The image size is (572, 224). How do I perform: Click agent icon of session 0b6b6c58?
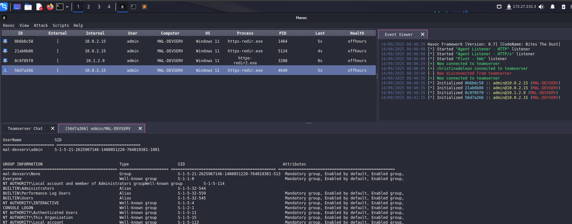[x=5, y=41]
